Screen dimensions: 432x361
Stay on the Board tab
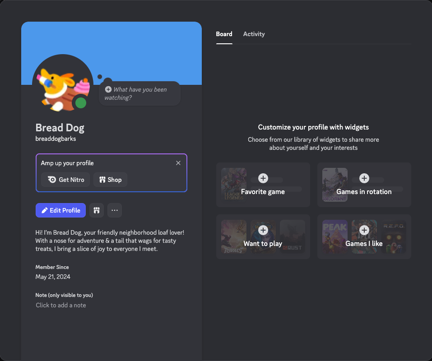pos(224,34)
